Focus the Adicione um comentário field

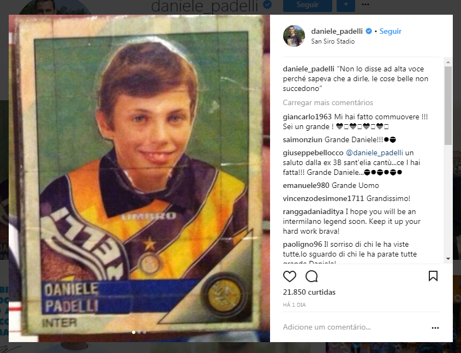click(x=354, y=327)
